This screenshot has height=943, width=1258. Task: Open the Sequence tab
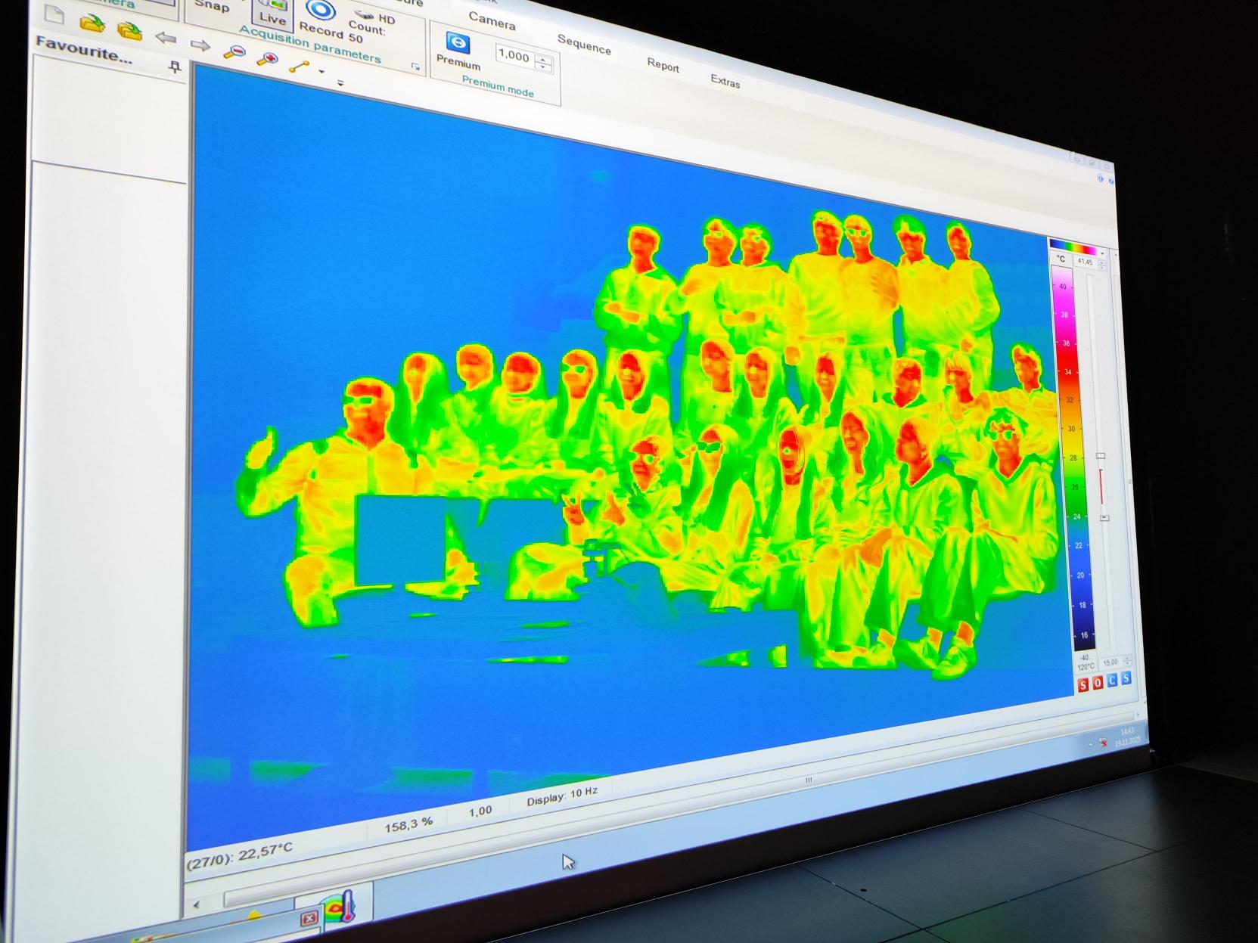tap(584, 45)
